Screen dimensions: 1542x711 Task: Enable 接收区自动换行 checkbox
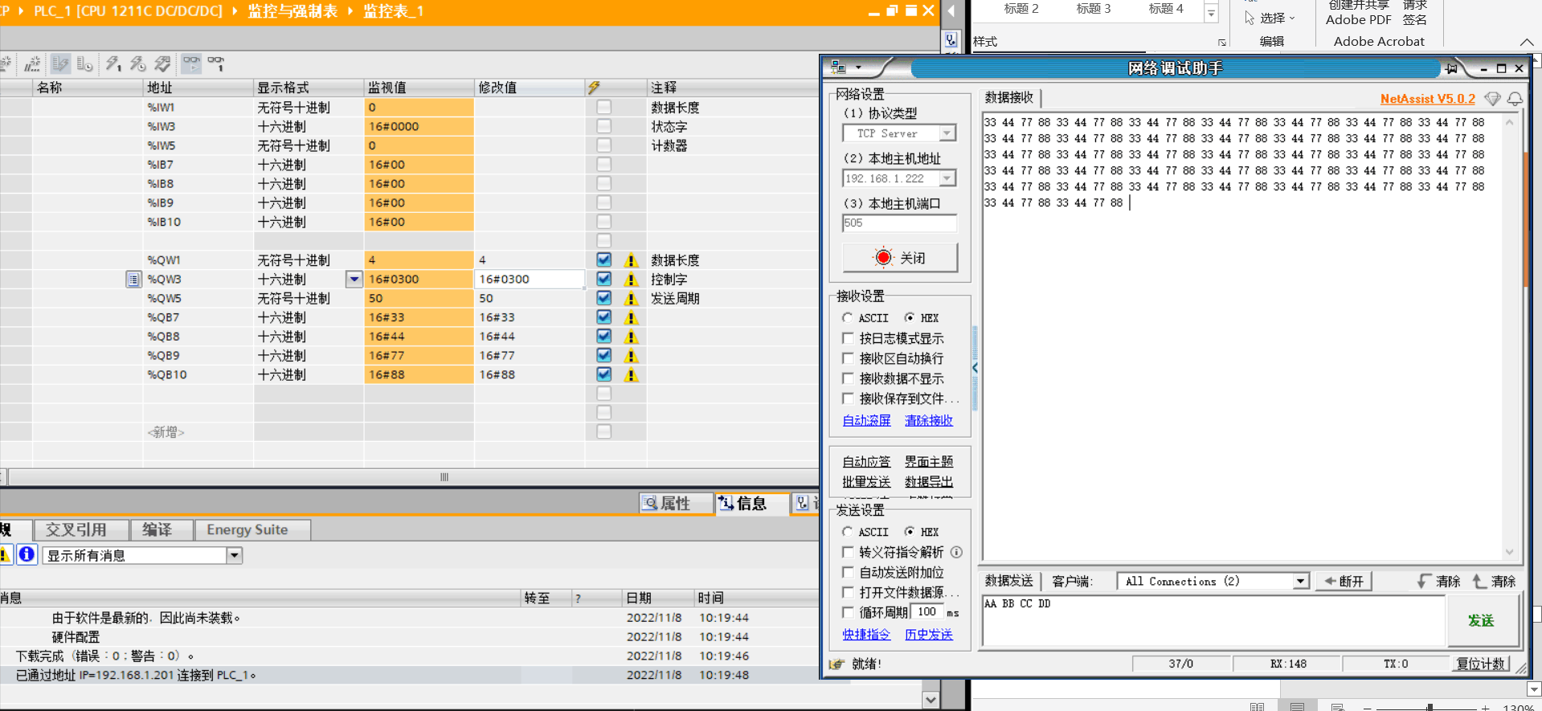(848, 358)
